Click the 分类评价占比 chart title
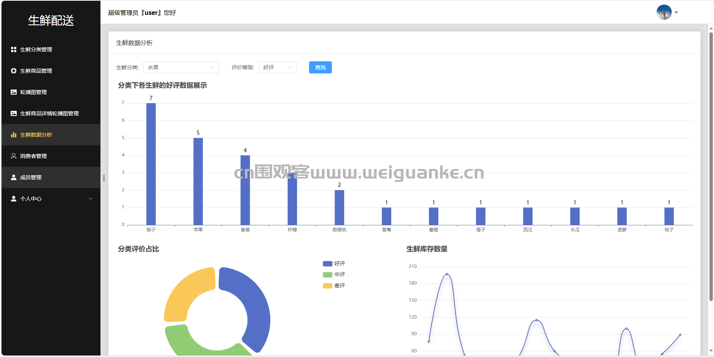 click(139, 249)
